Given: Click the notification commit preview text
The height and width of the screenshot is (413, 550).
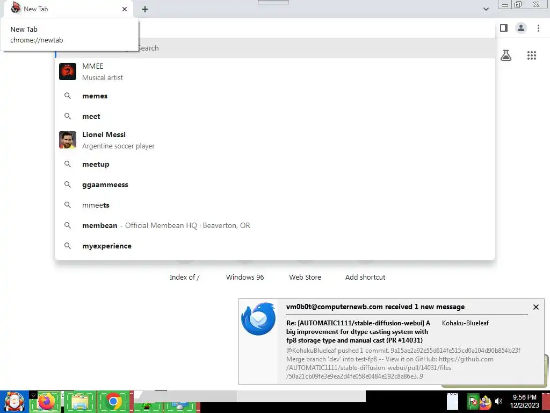Looking at the screenshot, I should pos(403,363).
